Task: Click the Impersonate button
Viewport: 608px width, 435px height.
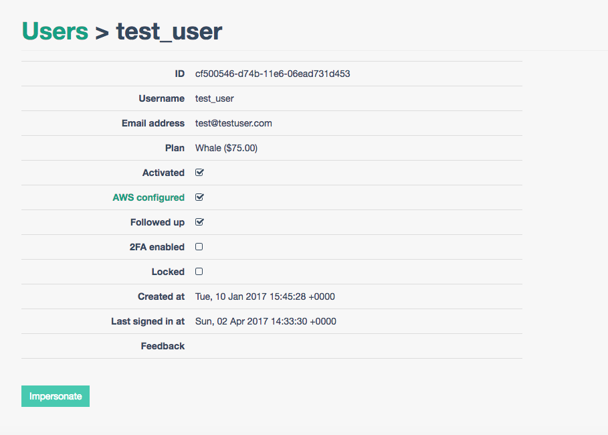Action: 56,396
